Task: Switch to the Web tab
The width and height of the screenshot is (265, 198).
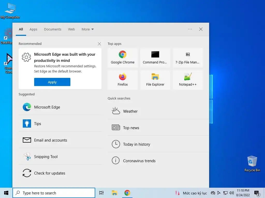Action: 71,29
